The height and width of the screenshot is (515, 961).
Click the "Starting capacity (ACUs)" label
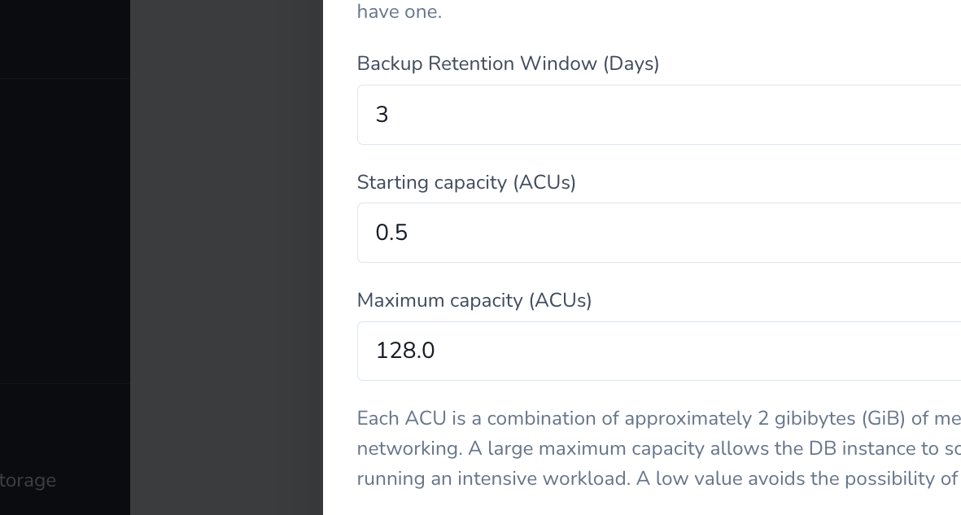point(466,182)
